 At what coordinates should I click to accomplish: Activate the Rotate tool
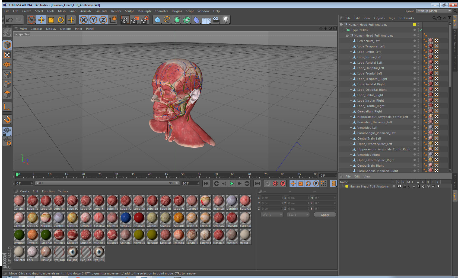click(61, 20)
